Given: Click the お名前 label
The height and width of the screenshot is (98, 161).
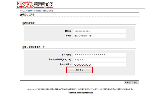Looking at the screenshot, I should click(68, 36).
